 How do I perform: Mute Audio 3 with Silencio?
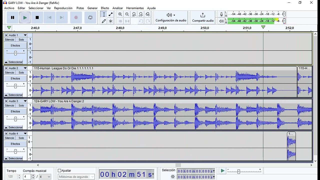pos(9,106)
